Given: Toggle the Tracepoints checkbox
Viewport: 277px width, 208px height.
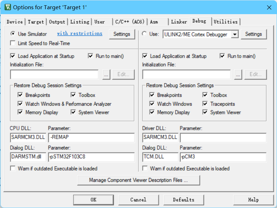Looking at the screenshot, I should (205, 104).
